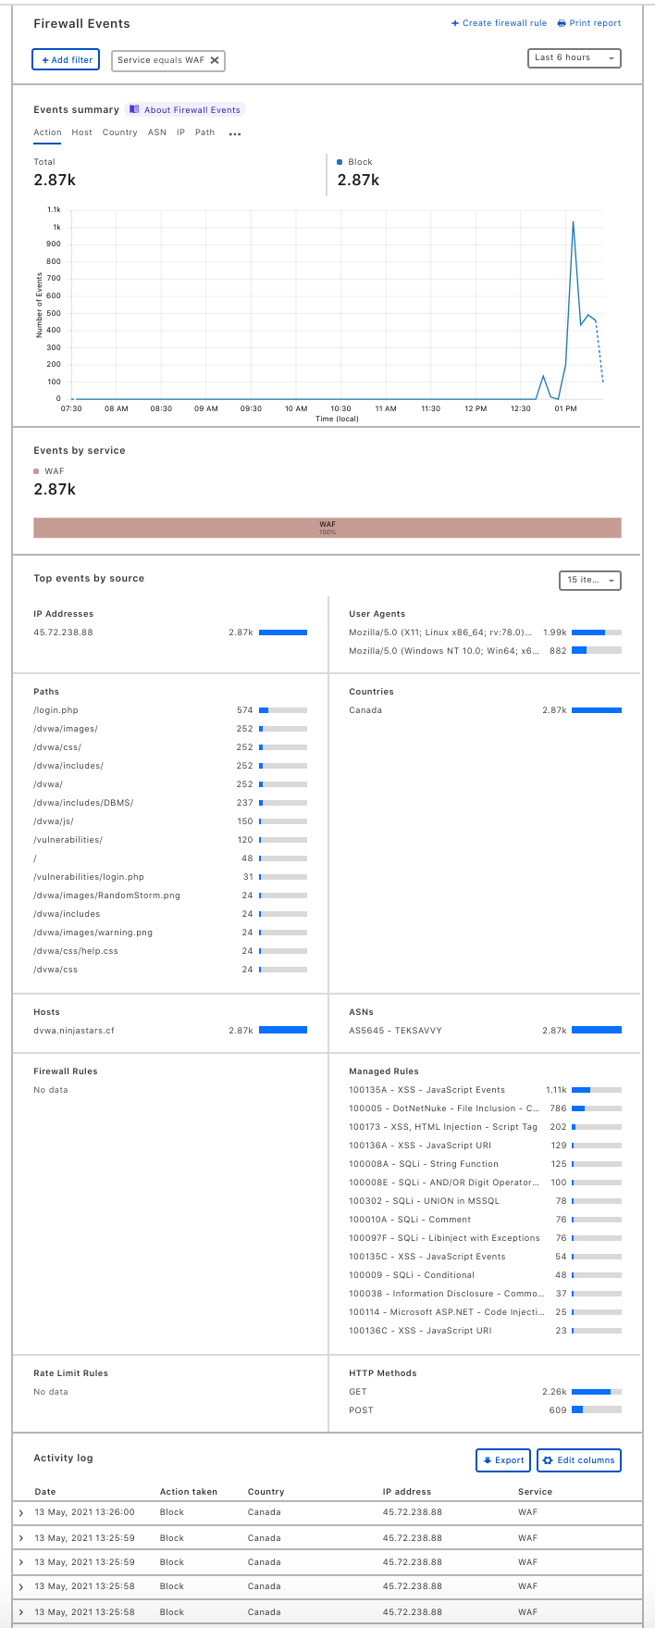Image resolution: width=655 pixels, height=1628 pixels.
Task: Click the Edit columns gear icon
Action: [548, 1460]
